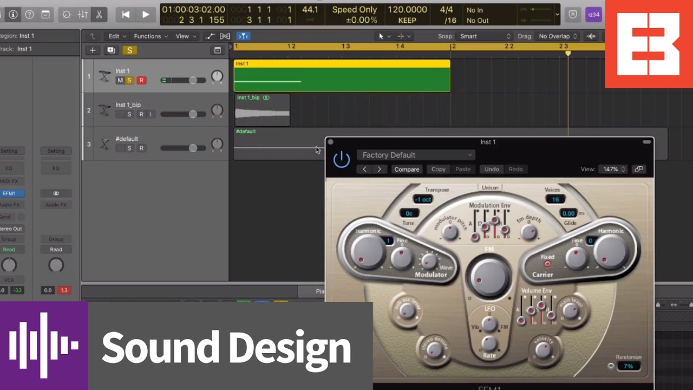The height and width of the screenshot is (390, 693).
Task: Click the waveform zoom icon near Drag
Action: click(592, 36)
